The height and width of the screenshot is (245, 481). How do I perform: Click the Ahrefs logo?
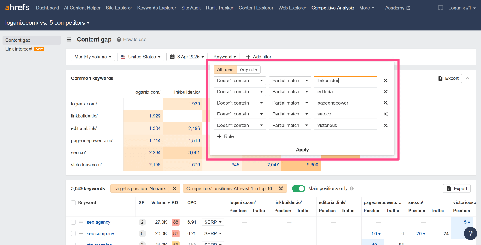pos(17,8)
